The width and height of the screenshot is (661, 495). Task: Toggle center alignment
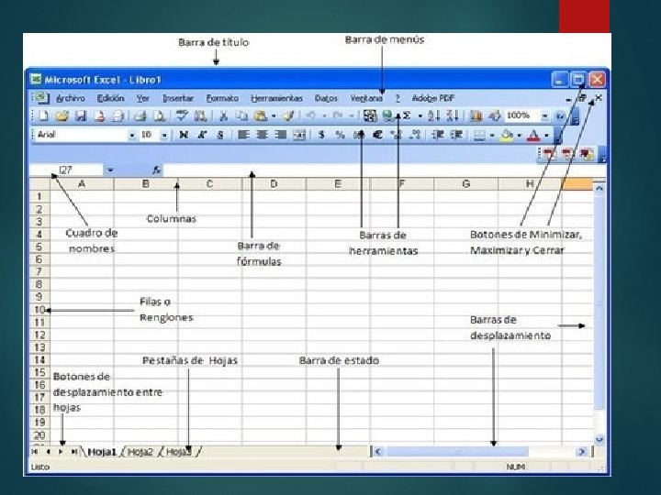click(x=262, y=135)
